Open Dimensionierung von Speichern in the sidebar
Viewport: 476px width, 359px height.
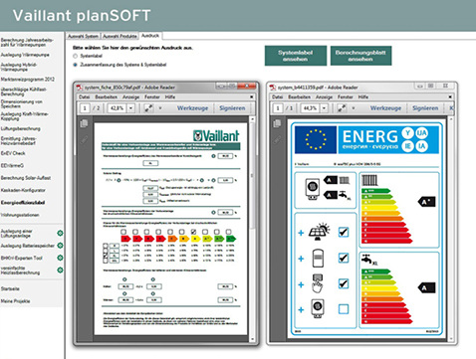21,103
